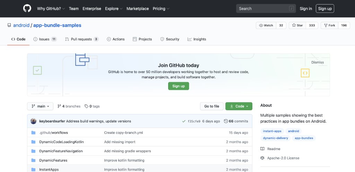The image size is (355, 172).
Task: Open the .github/workflows folder
Action: [x=53, y=132]
